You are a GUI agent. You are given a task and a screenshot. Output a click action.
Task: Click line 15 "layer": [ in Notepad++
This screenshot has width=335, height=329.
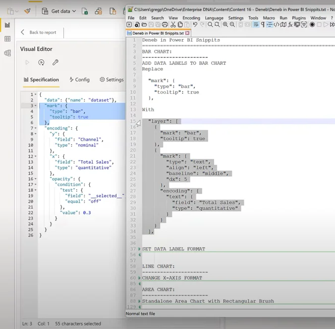tap(163, 121)
